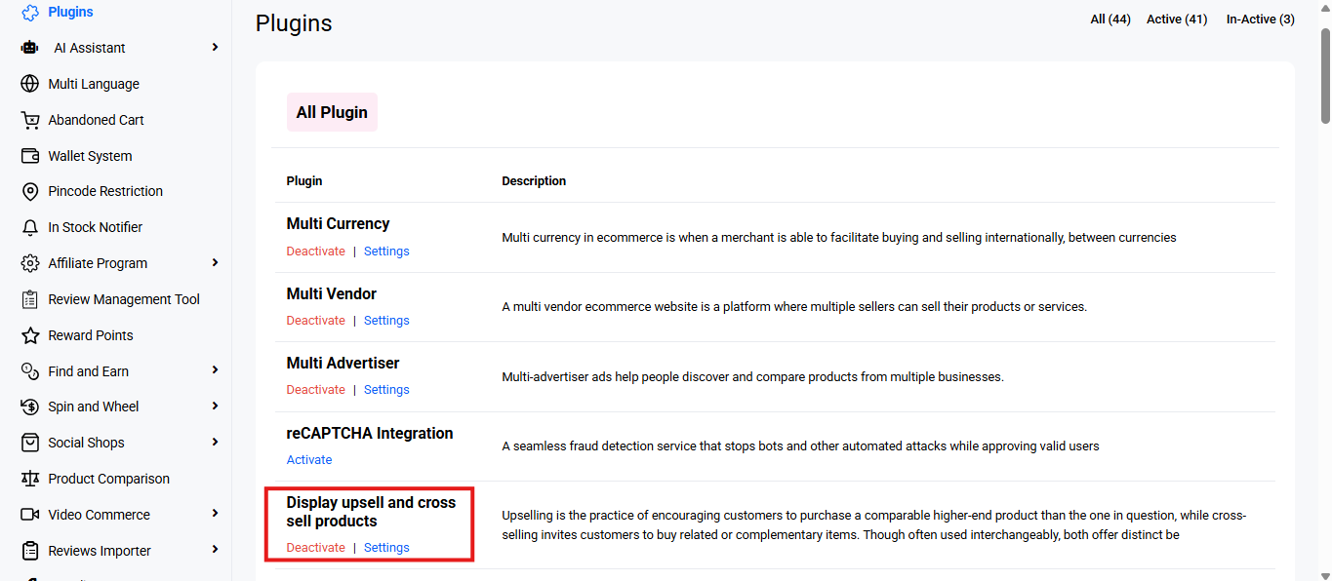Filter plugins by Active (41)
This screenshot has height=581, width=1332.
click(1177, 19)
